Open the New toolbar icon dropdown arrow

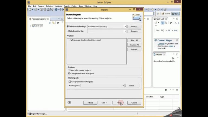point(32,9)
